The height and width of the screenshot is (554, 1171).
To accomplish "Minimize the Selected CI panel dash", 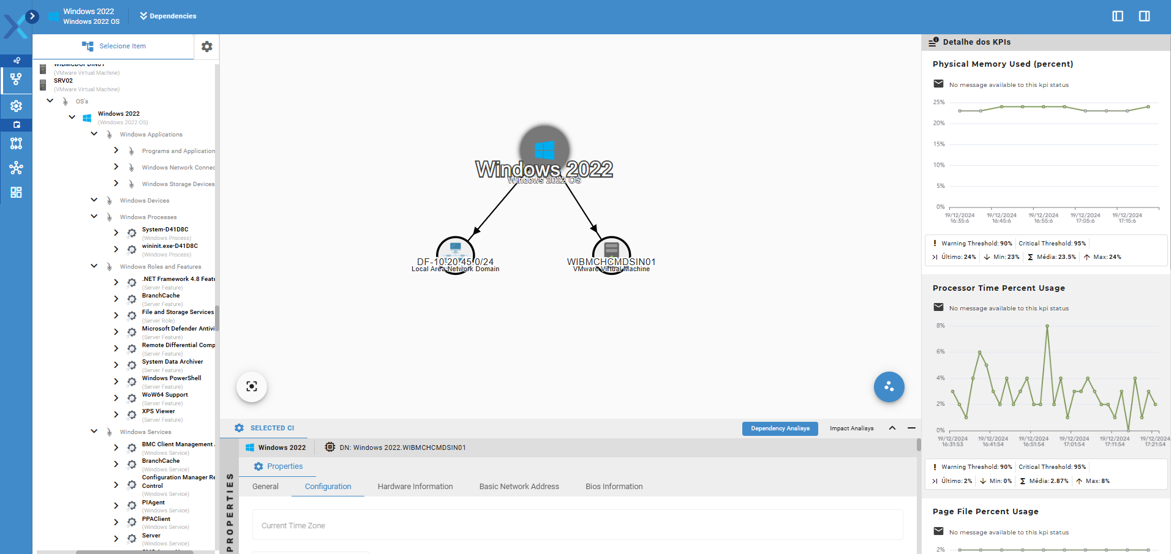I will pos(911,428).
